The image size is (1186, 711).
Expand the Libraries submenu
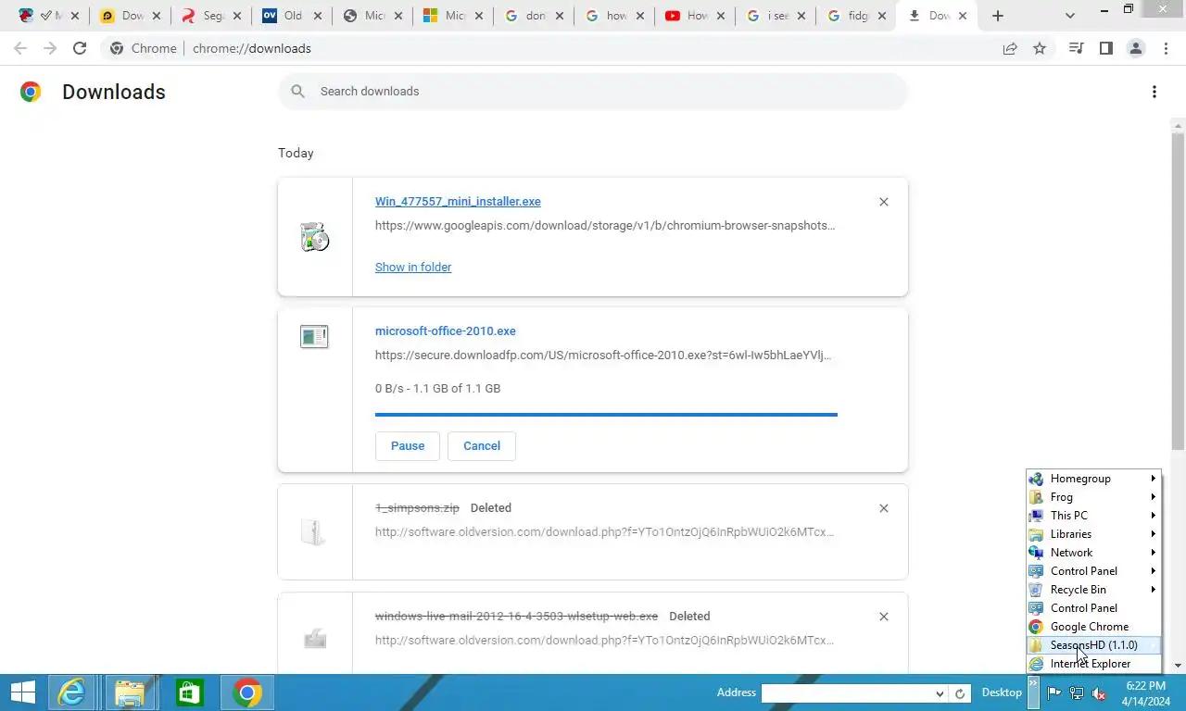[x=1093, y=534]
